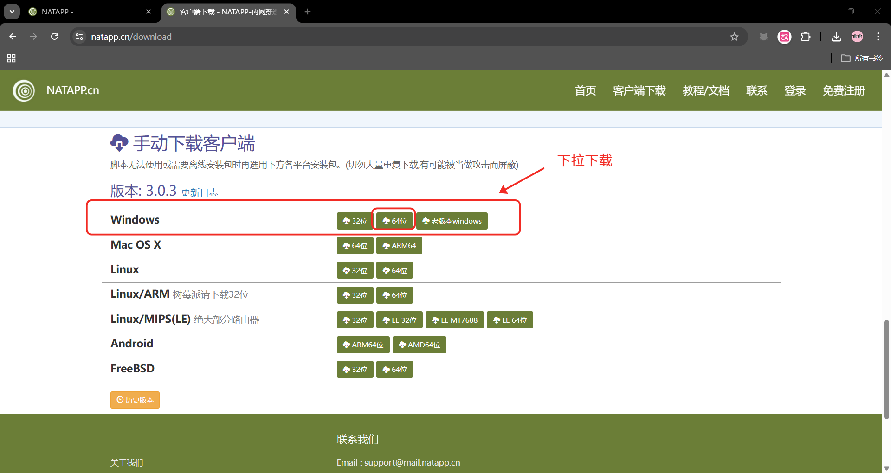Open a new browser tab

pyautogui.click(x=308, y=12)
